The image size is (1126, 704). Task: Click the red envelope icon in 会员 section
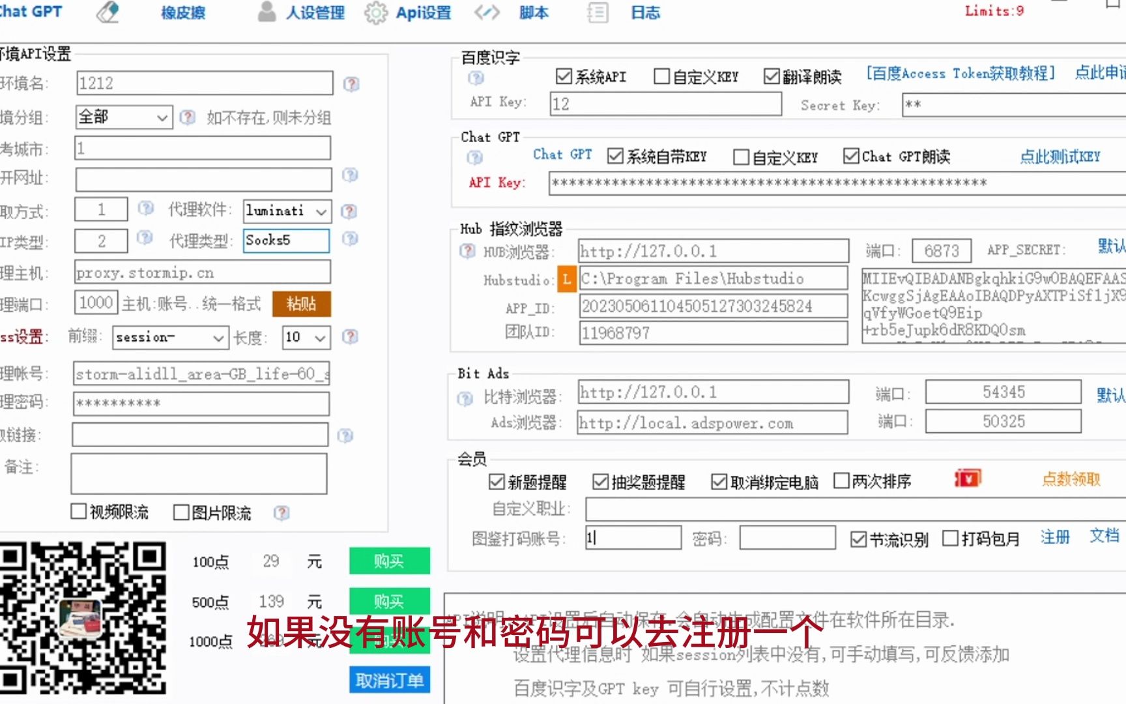coord(968,479)
